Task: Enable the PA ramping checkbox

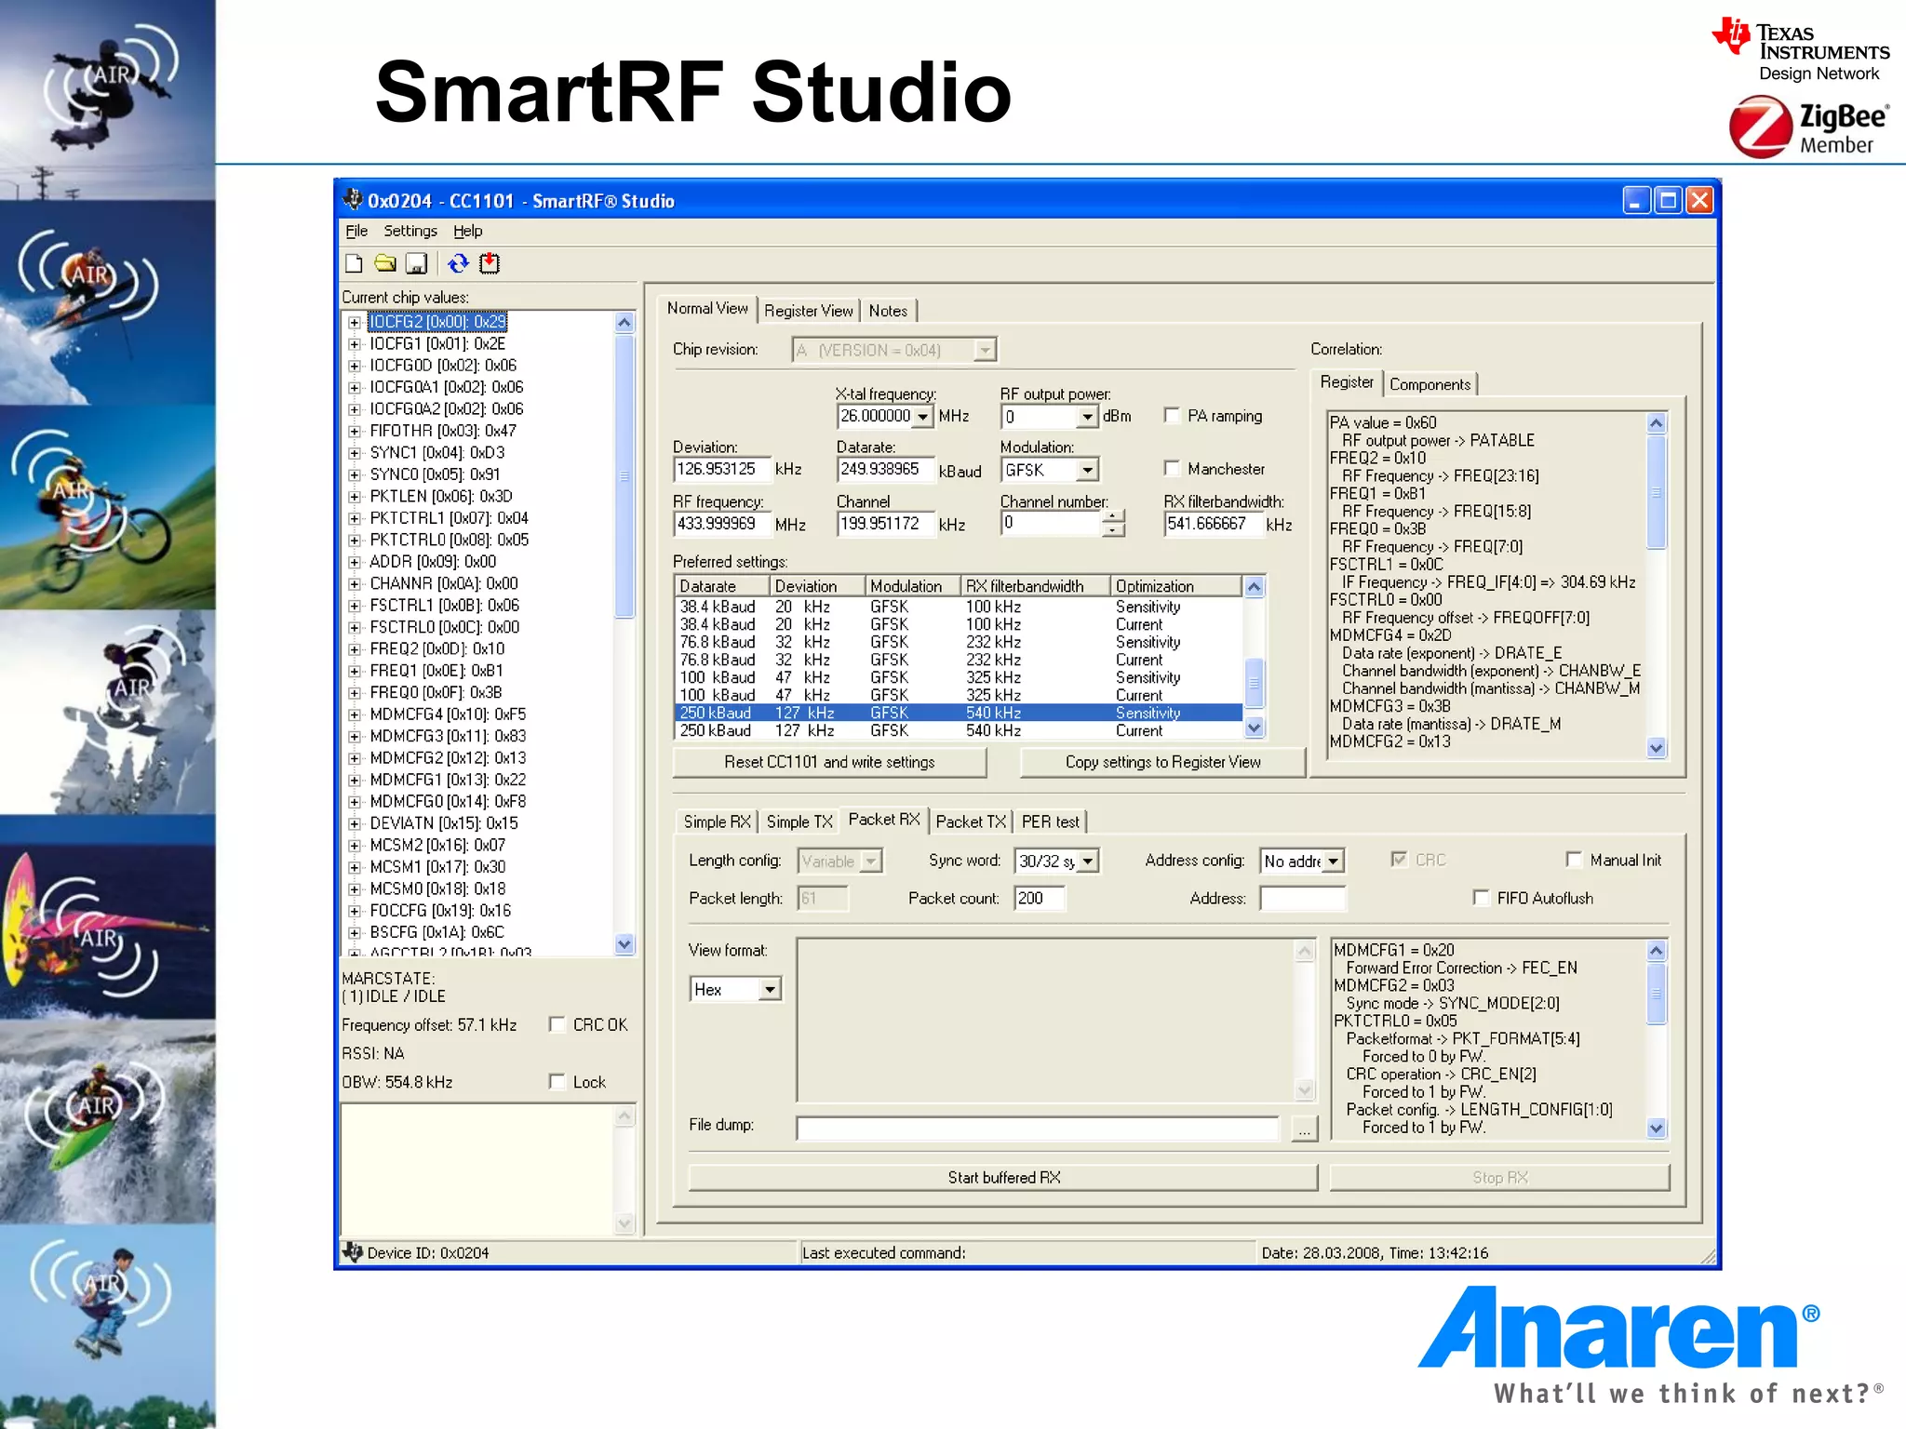Action: pos(1173,415)
